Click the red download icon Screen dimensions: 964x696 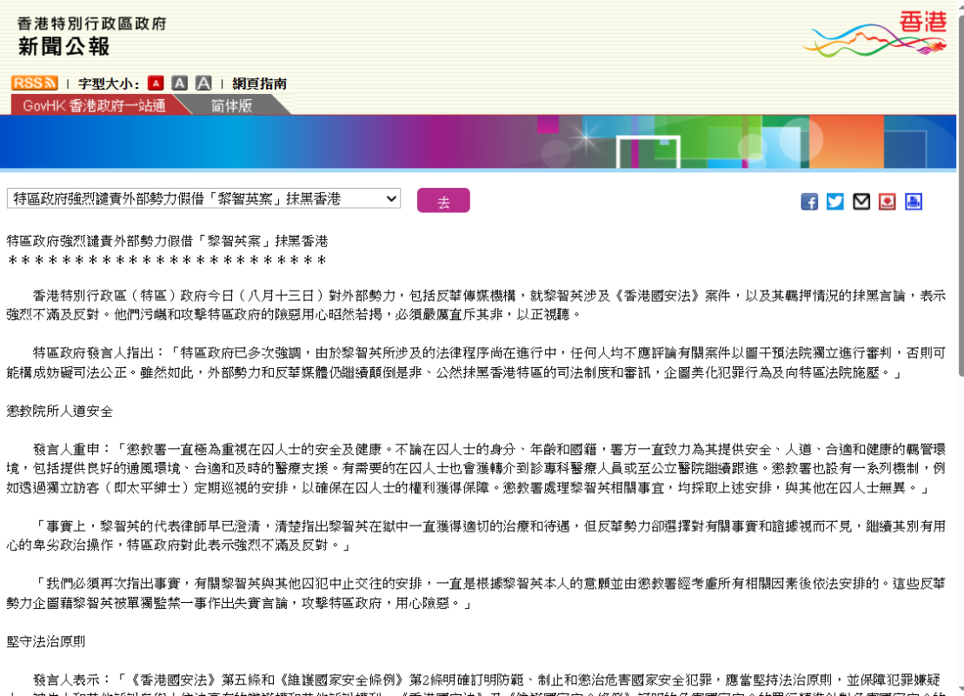pyautogui.click(x=888, y=202)
